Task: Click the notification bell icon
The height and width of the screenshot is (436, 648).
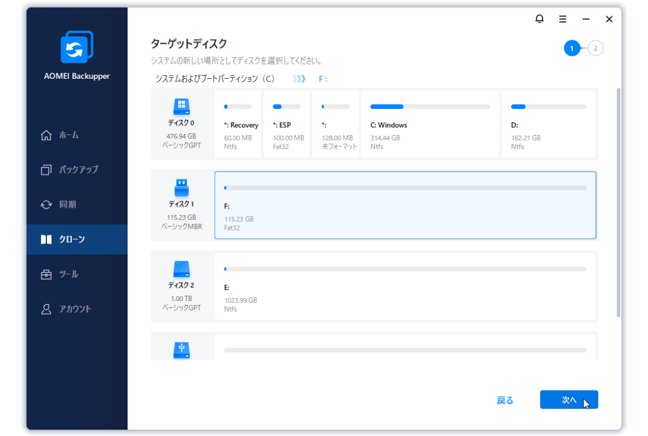Action: click(539, 19)
